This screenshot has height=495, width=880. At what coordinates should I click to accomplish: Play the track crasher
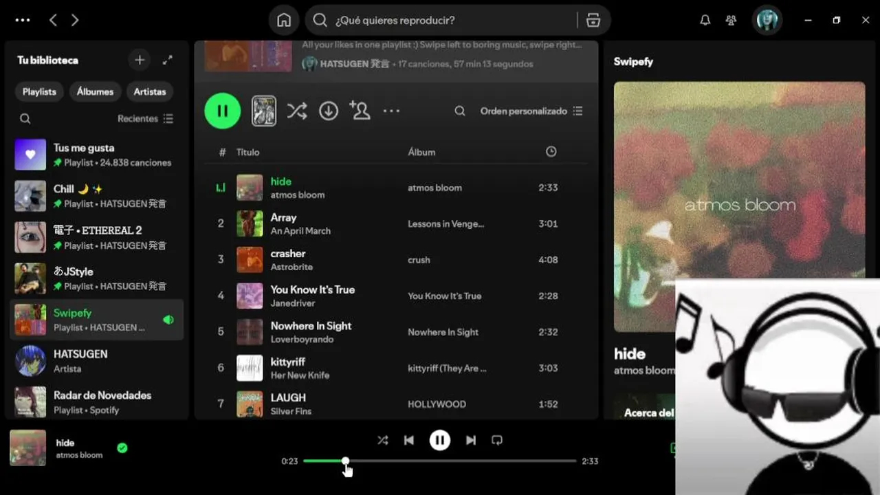point(396,260)
